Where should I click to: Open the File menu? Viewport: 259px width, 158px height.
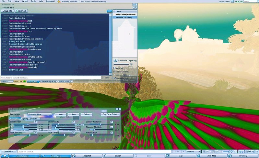(3, 1)
